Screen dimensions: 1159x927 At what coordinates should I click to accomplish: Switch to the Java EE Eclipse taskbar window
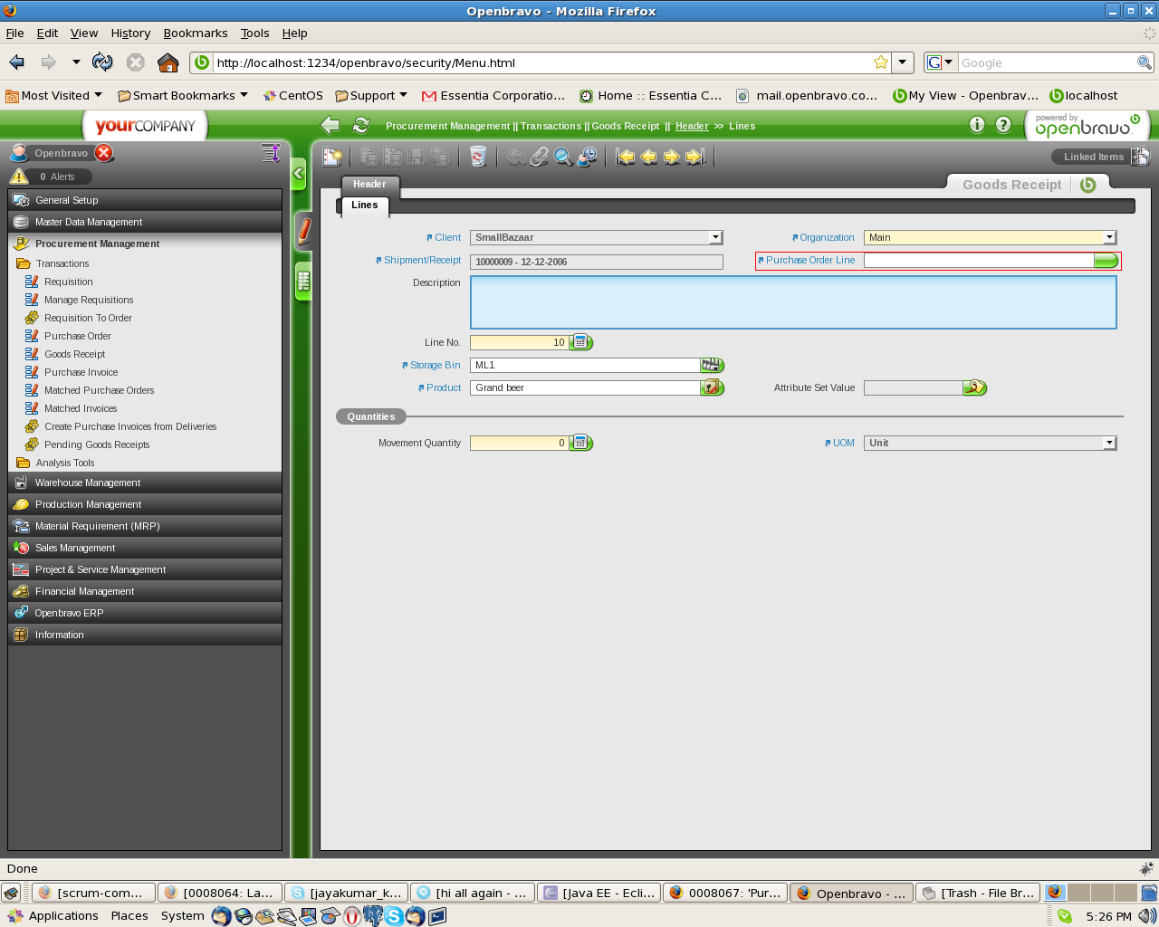(599, 893)
